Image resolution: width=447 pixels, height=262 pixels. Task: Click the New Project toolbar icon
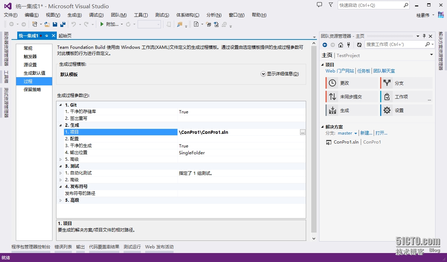coord(35,24)
